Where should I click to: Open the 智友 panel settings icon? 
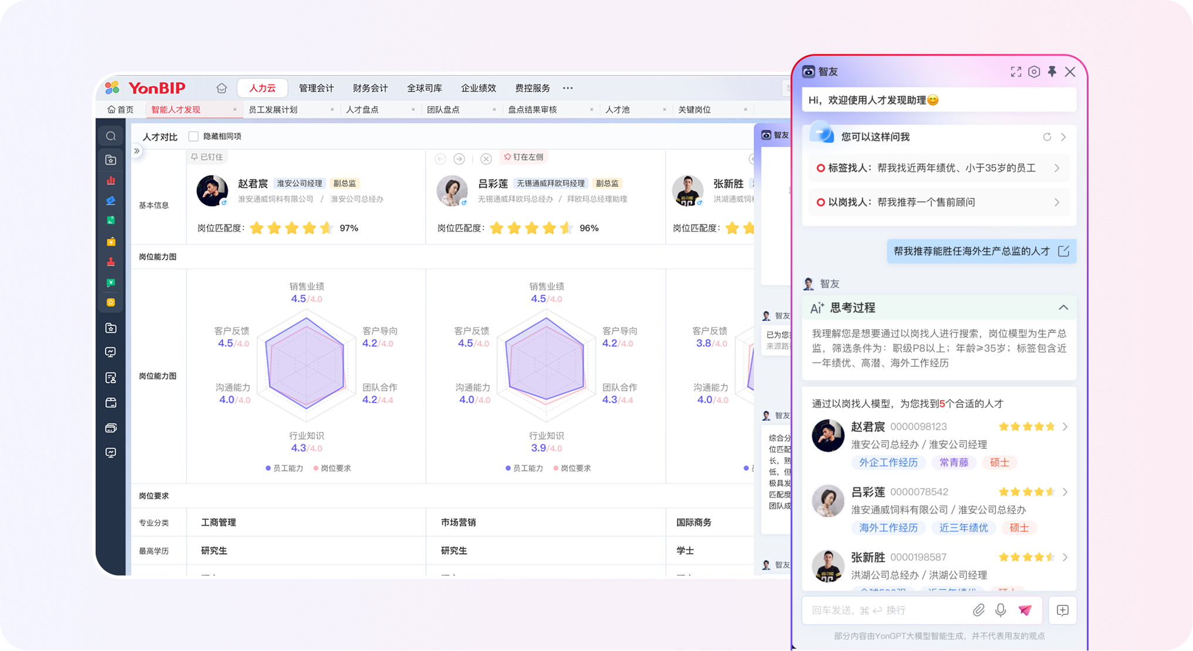pyautogui.click(x=1034, y=71)
